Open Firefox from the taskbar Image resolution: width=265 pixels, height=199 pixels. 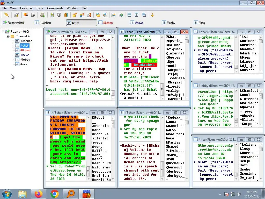pyautogui.click(x=39, y=194)
